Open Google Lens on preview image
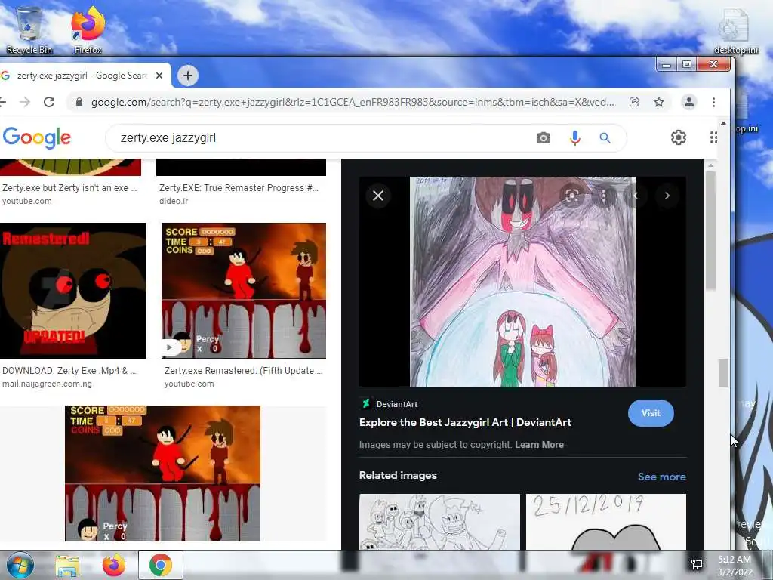 tap(572, 196)
